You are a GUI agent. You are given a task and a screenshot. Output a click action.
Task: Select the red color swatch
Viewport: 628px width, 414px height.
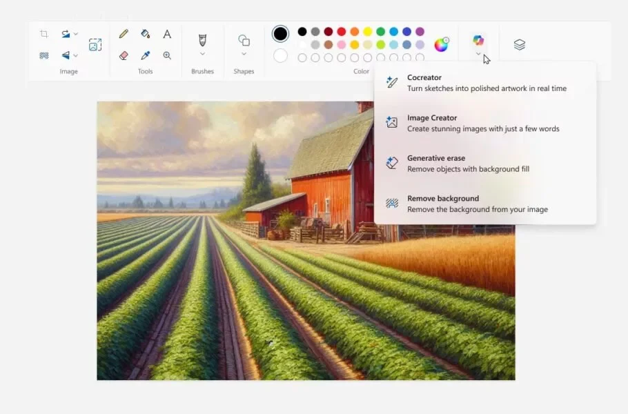[x=340, y=31]
